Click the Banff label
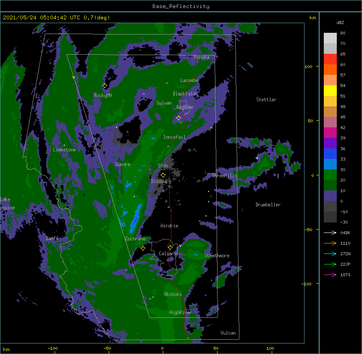Screen dimensions: 362x354 click(x=52, y=238)
